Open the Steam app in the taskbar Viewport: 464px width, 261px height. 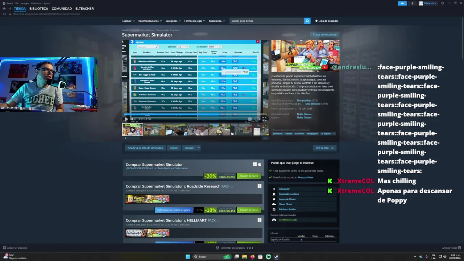[276, 257]
